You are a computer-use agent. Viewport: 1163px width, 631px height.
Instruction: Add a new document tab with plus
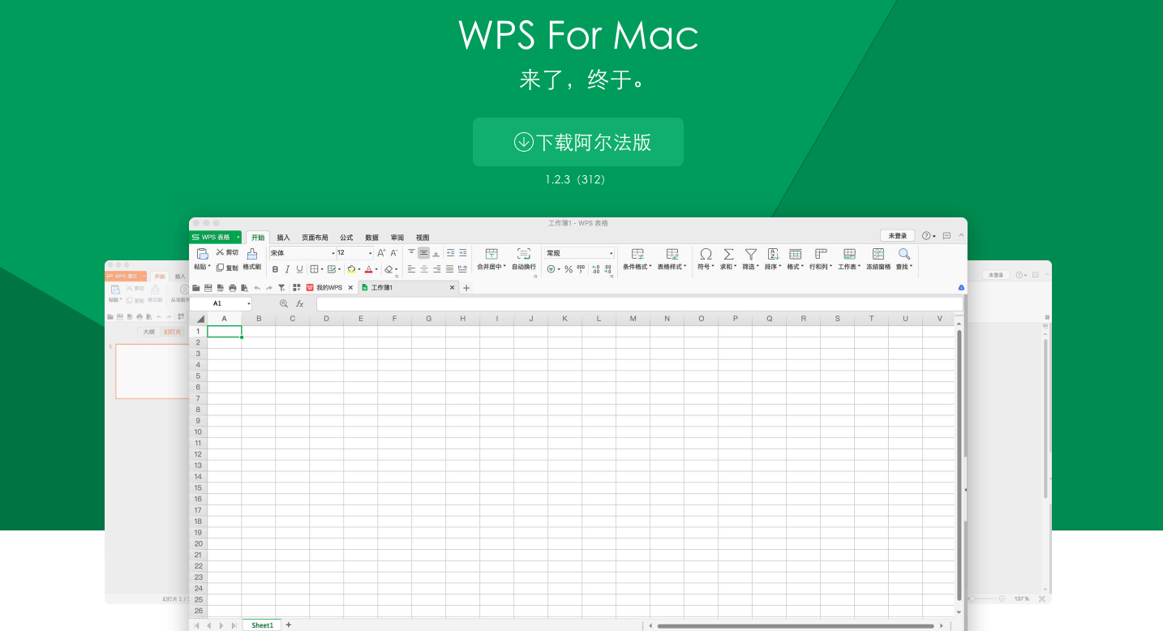click(466, 288)
